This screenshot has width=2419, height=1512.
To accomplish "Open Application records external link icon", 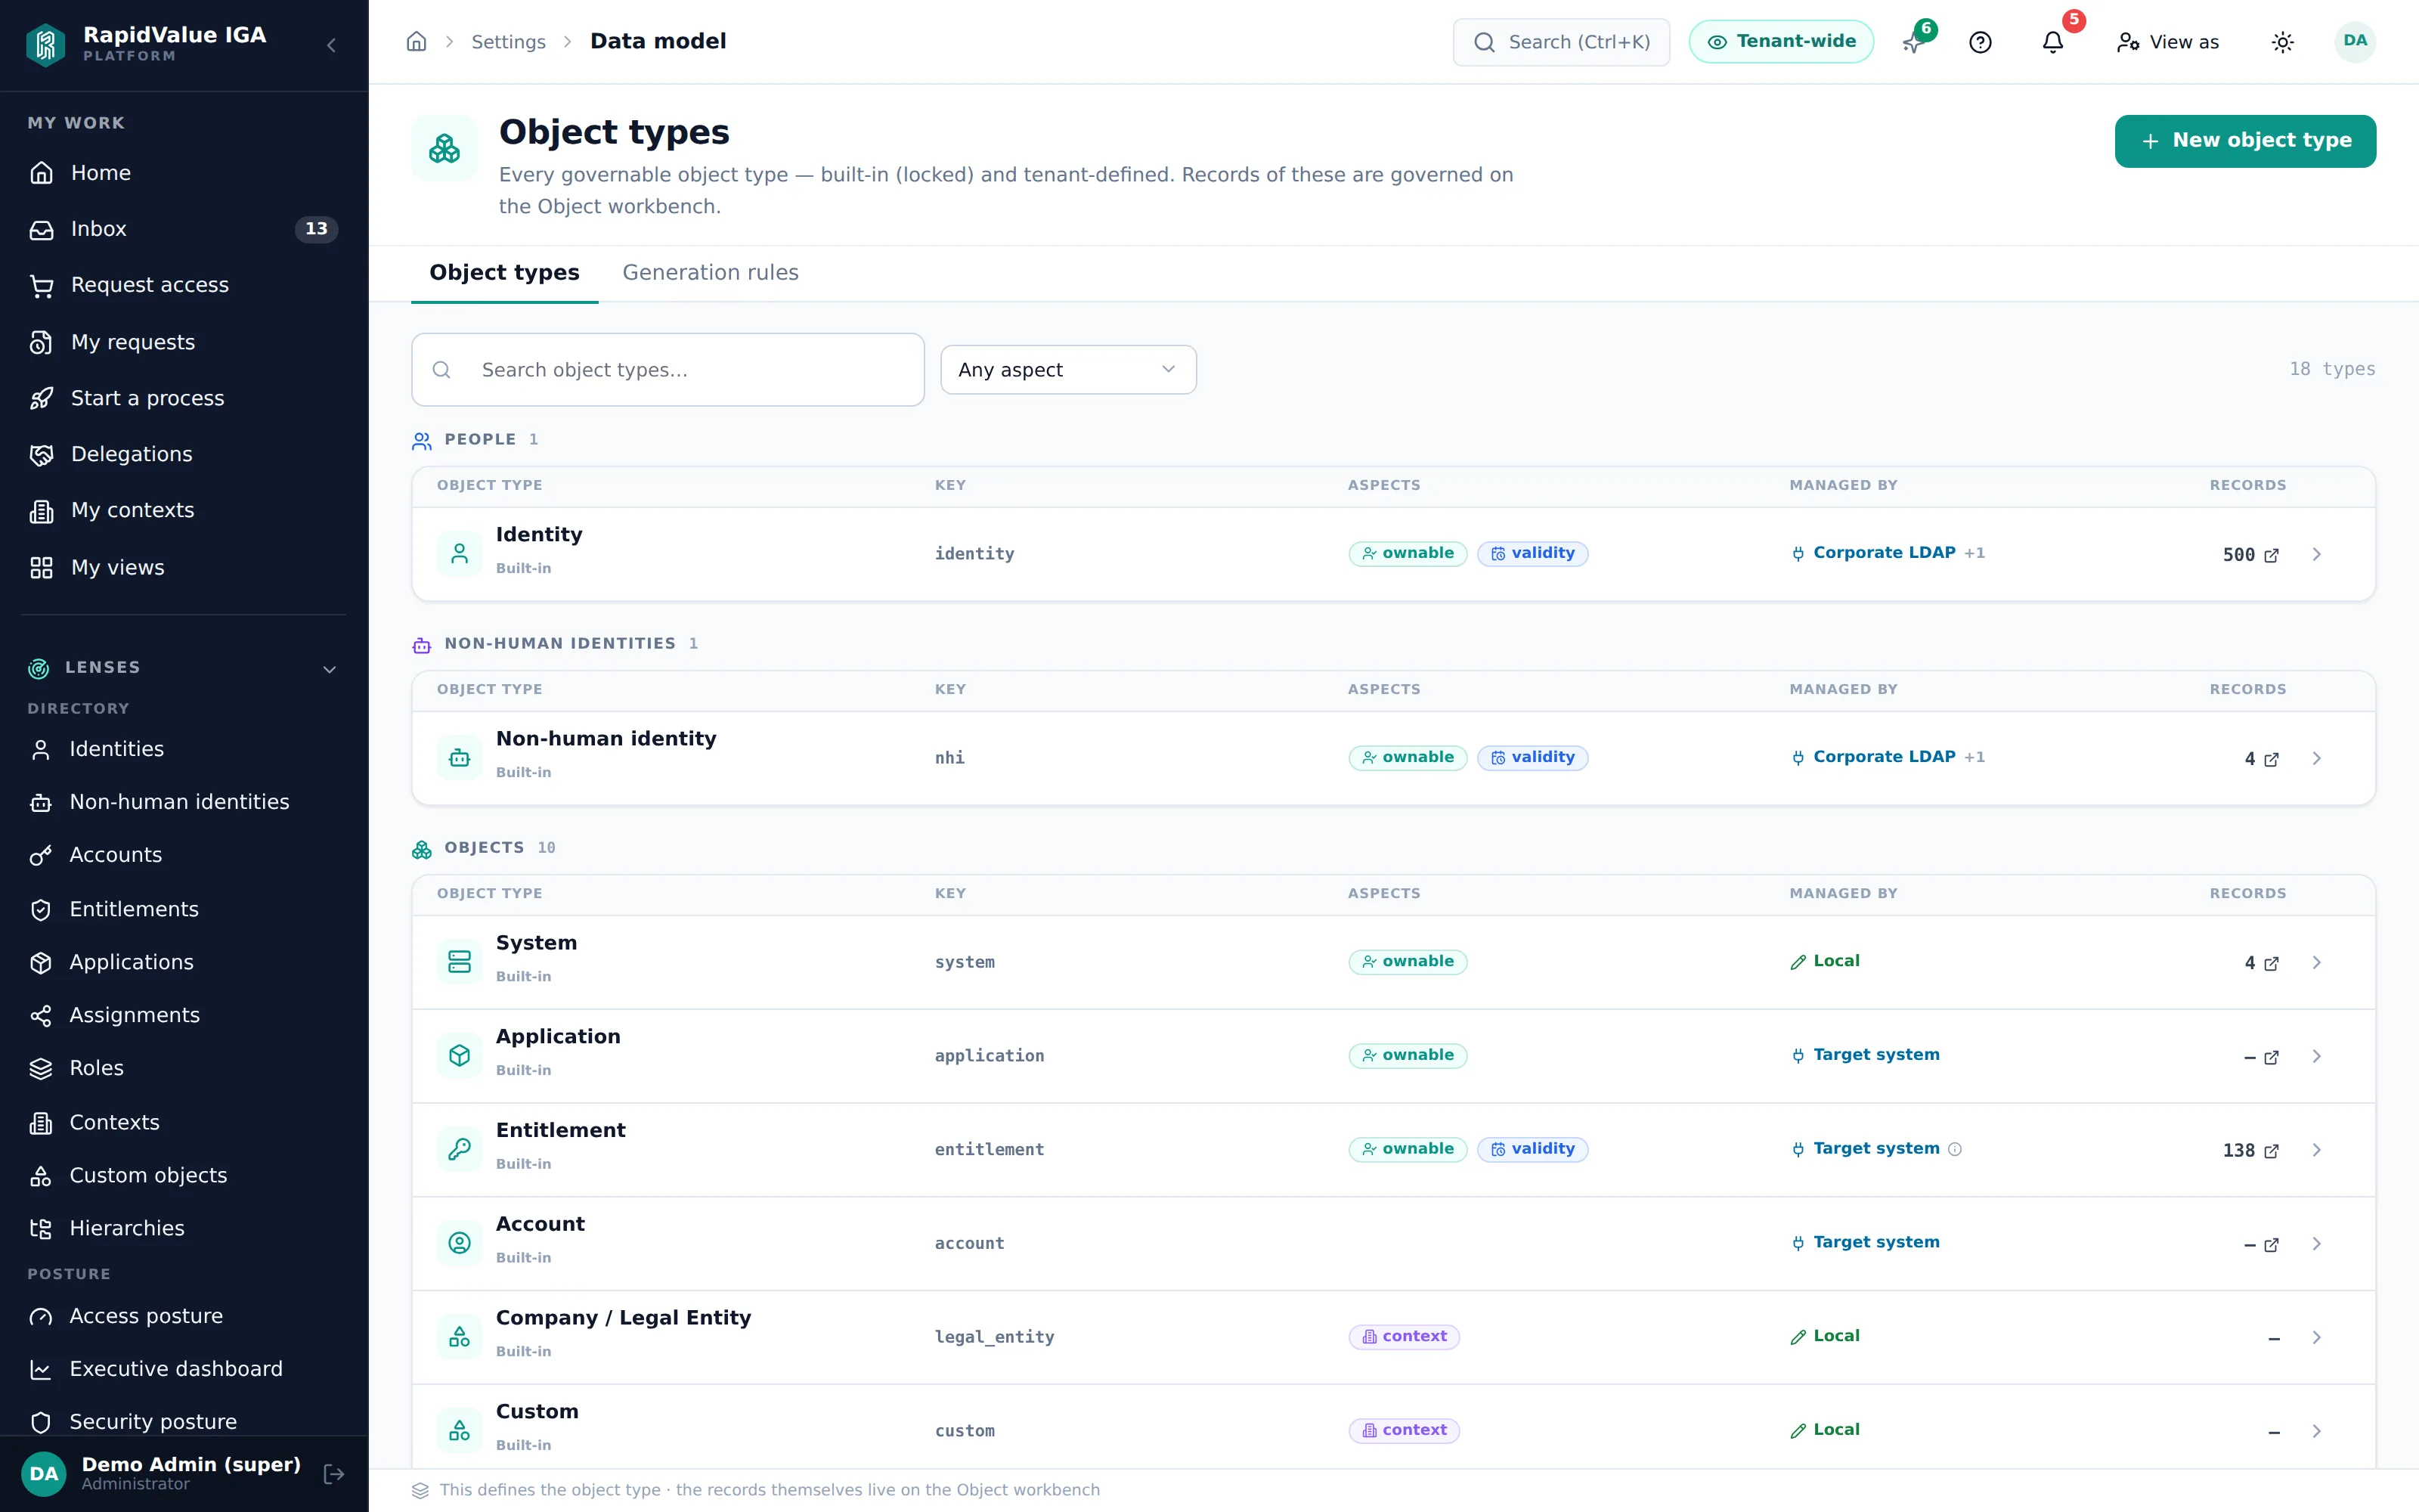I will click(x=2271, y=1057).
